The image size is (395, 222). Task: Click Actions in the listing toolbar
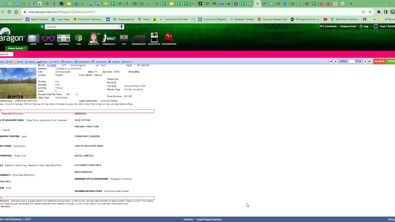click(x=114, y=62)
